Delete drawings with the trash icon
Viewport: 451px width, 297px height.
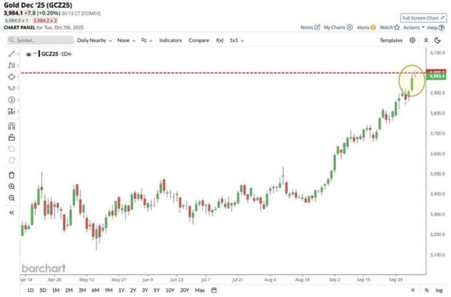pos(12,175)
